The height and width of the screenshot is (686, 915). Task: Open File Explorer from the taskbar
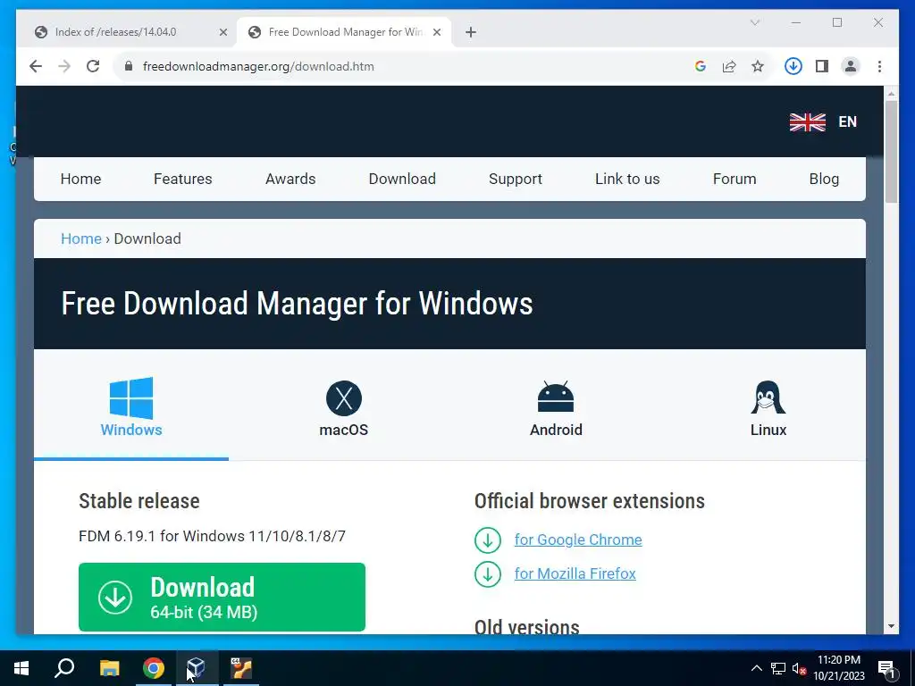coord(109,668)
